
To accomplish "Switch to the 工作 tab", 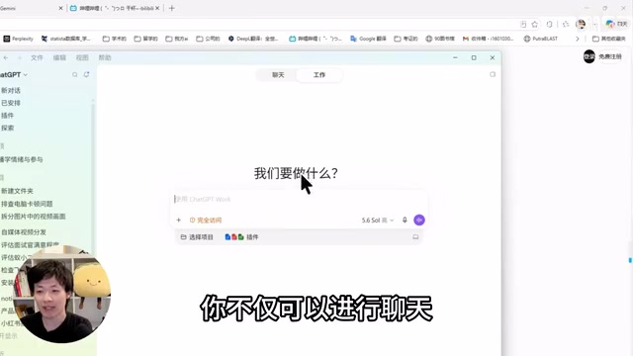I will point(319,75).
